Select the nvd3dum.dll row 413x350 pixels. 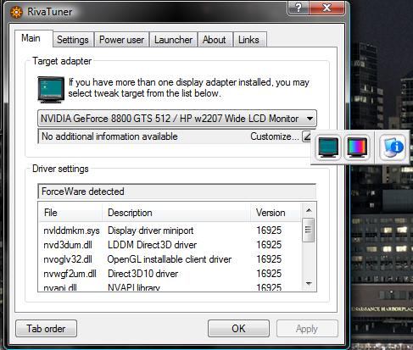pyautogui.click(x=170, y=245)
